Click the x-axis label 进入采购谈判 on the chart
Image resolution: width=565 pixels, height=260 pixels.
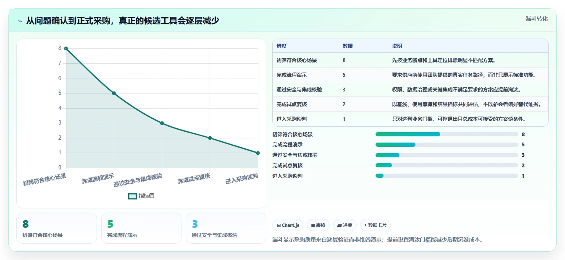242,179
